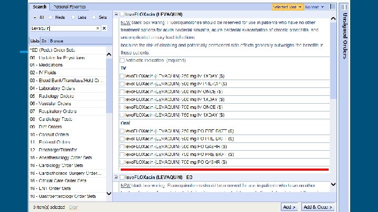Screen dimensions: 378x212
Task: Toggle the panel layout icon near No Visit
Action: [x=333, y=6]
